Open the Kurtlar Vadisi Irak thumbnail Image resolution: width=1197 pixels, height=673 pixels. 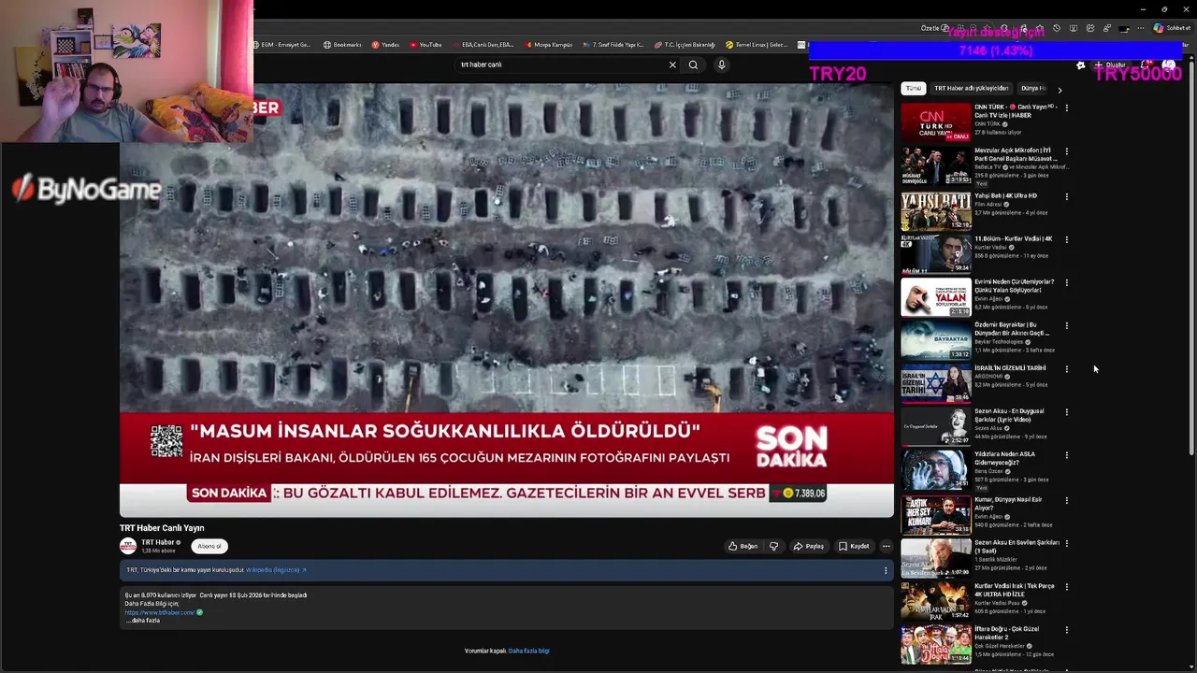[936, 600]
